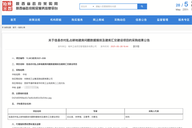192x128 pixels.
Task: Go to 机构职能 in navigation bar
Action: (55, 20)
